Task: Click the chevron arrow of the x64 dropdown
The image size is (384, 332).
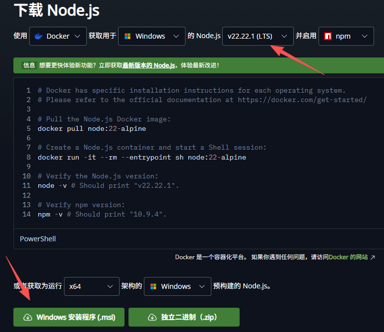Action: [x=110, y=286]
